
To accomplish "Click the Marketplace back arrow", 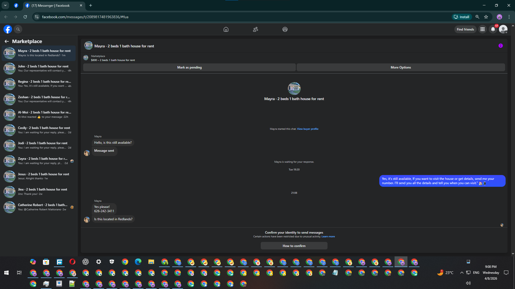I will click(7, 41).
